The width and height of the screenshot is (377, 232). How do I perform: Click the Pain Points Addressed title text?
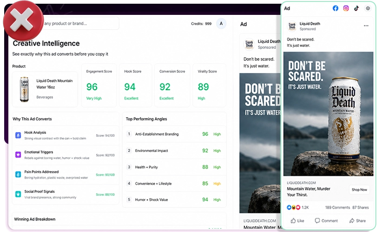[x=41, y=172]
